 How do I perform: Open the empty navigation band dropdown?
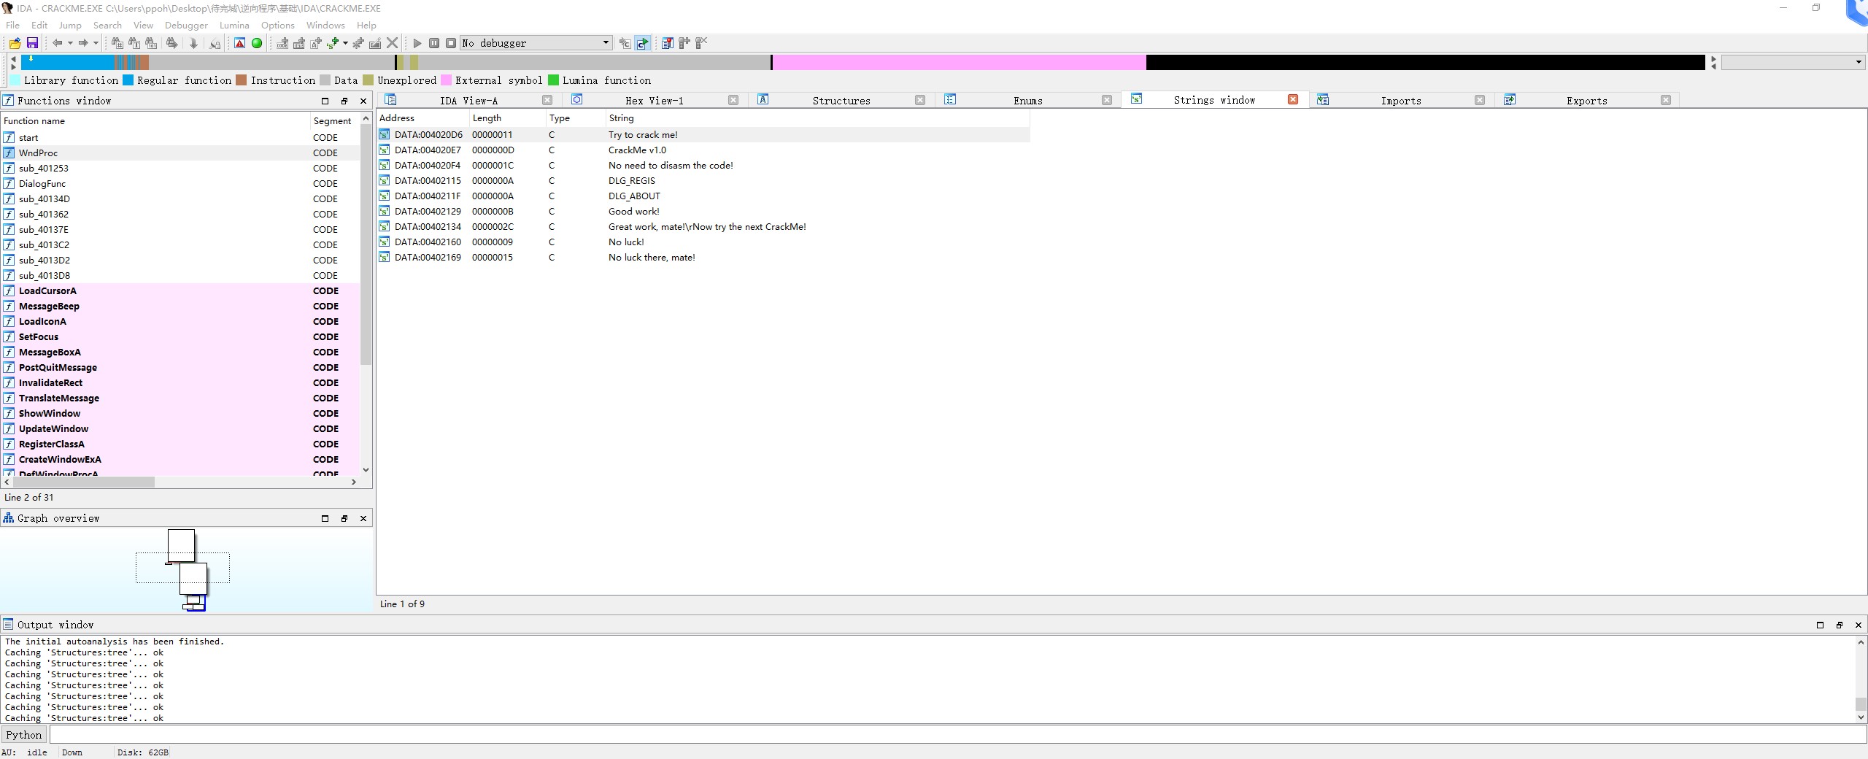point(1793,63)
